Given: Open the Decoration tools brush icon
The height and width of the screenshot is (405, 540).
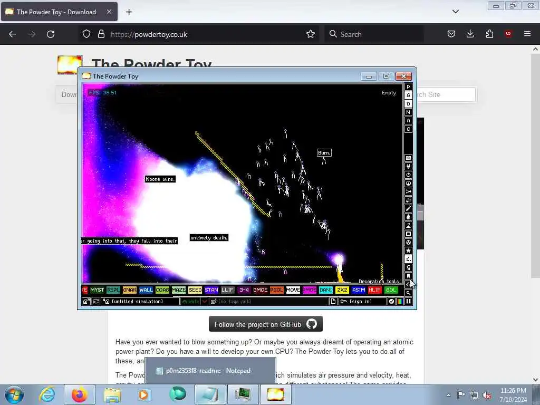Looking at the screenshot, I should 408,284.
